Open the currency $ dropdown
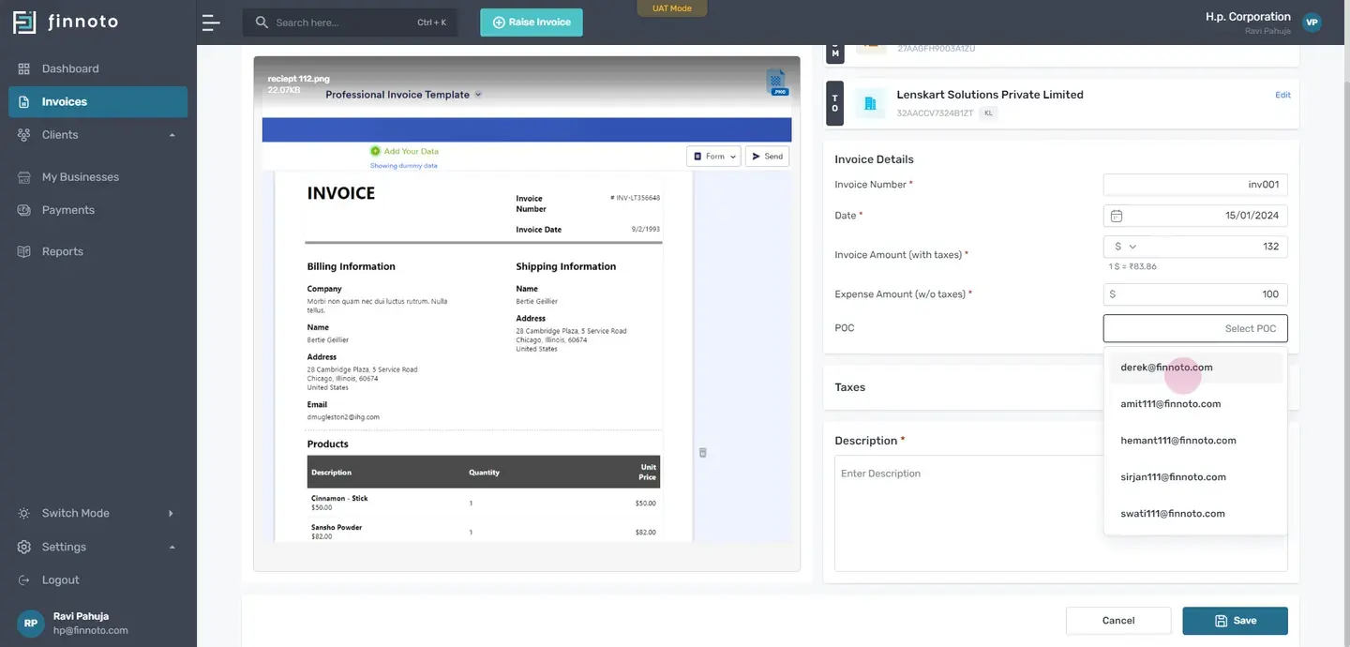This screenshot has height=647, width=1350. coord(1125,247)
